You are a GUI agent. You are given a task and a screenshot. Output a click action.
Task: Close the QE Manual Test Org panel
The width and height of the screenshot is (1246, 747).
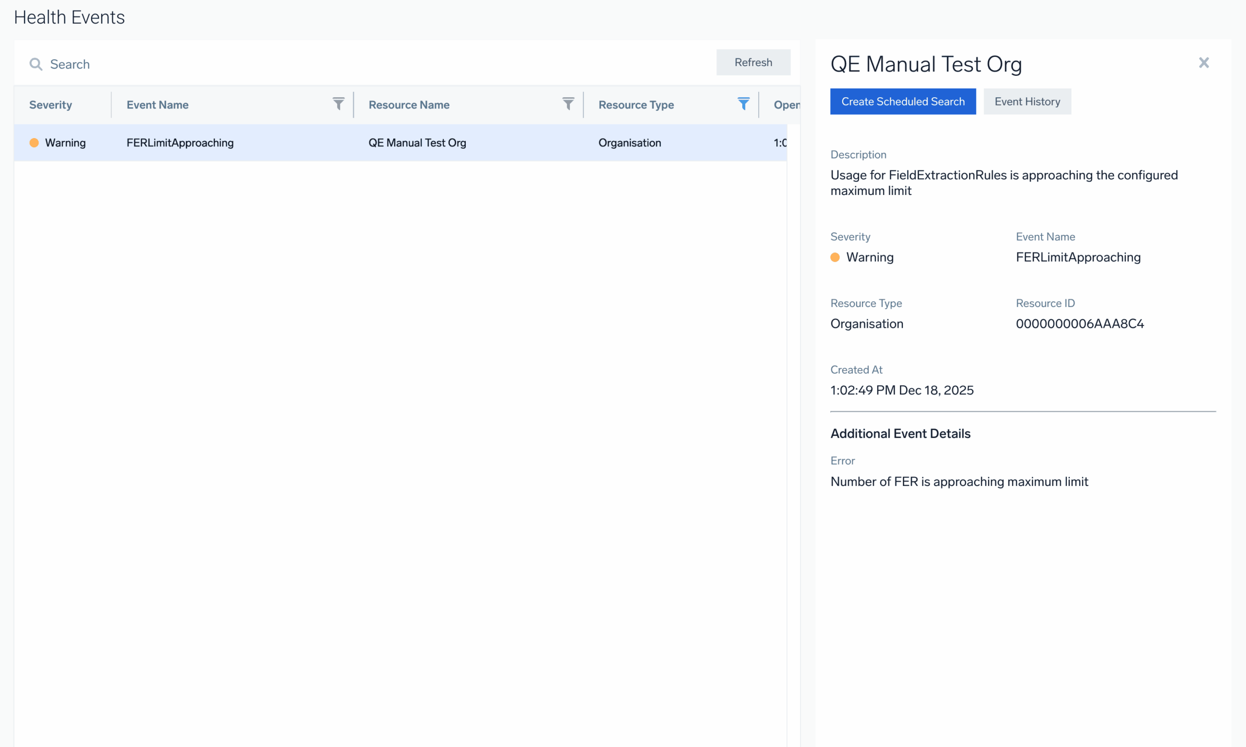1204,62
